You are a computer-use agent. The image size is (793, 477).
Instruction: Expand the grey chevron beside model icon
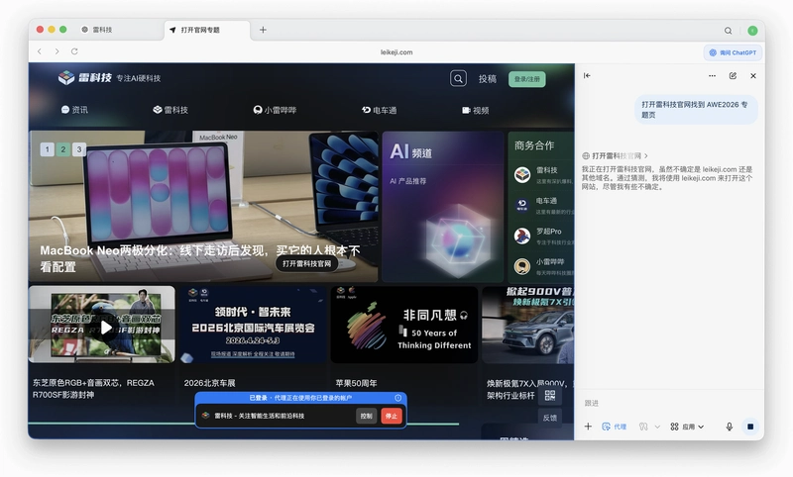click(x=657, y=427)
